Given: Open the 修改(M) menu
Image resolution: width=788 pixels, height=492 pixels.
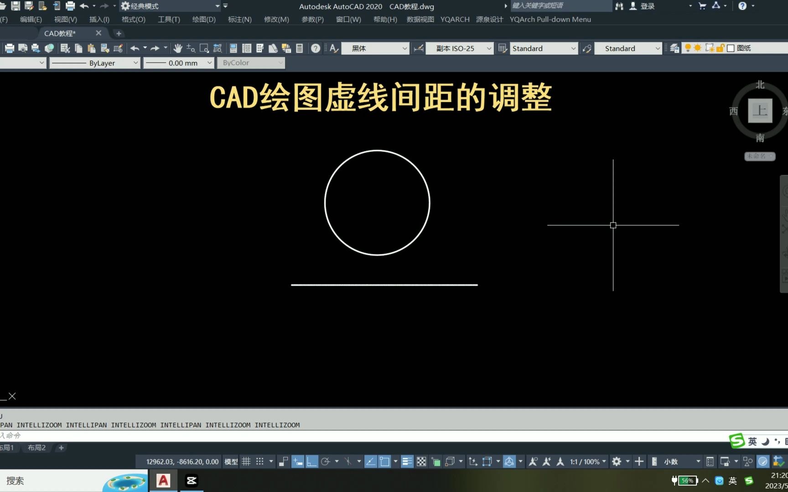Looking at the screenshot, I should tap(276, 19).
